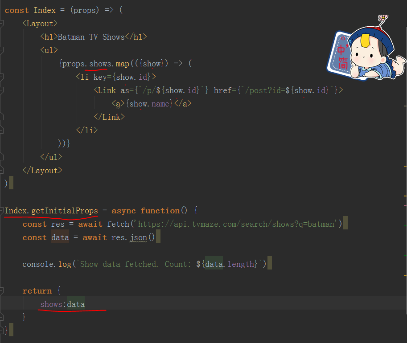Fold the getInitialProps async function block
The height and width of the screenshot is (343, 407).
(2, 211)
